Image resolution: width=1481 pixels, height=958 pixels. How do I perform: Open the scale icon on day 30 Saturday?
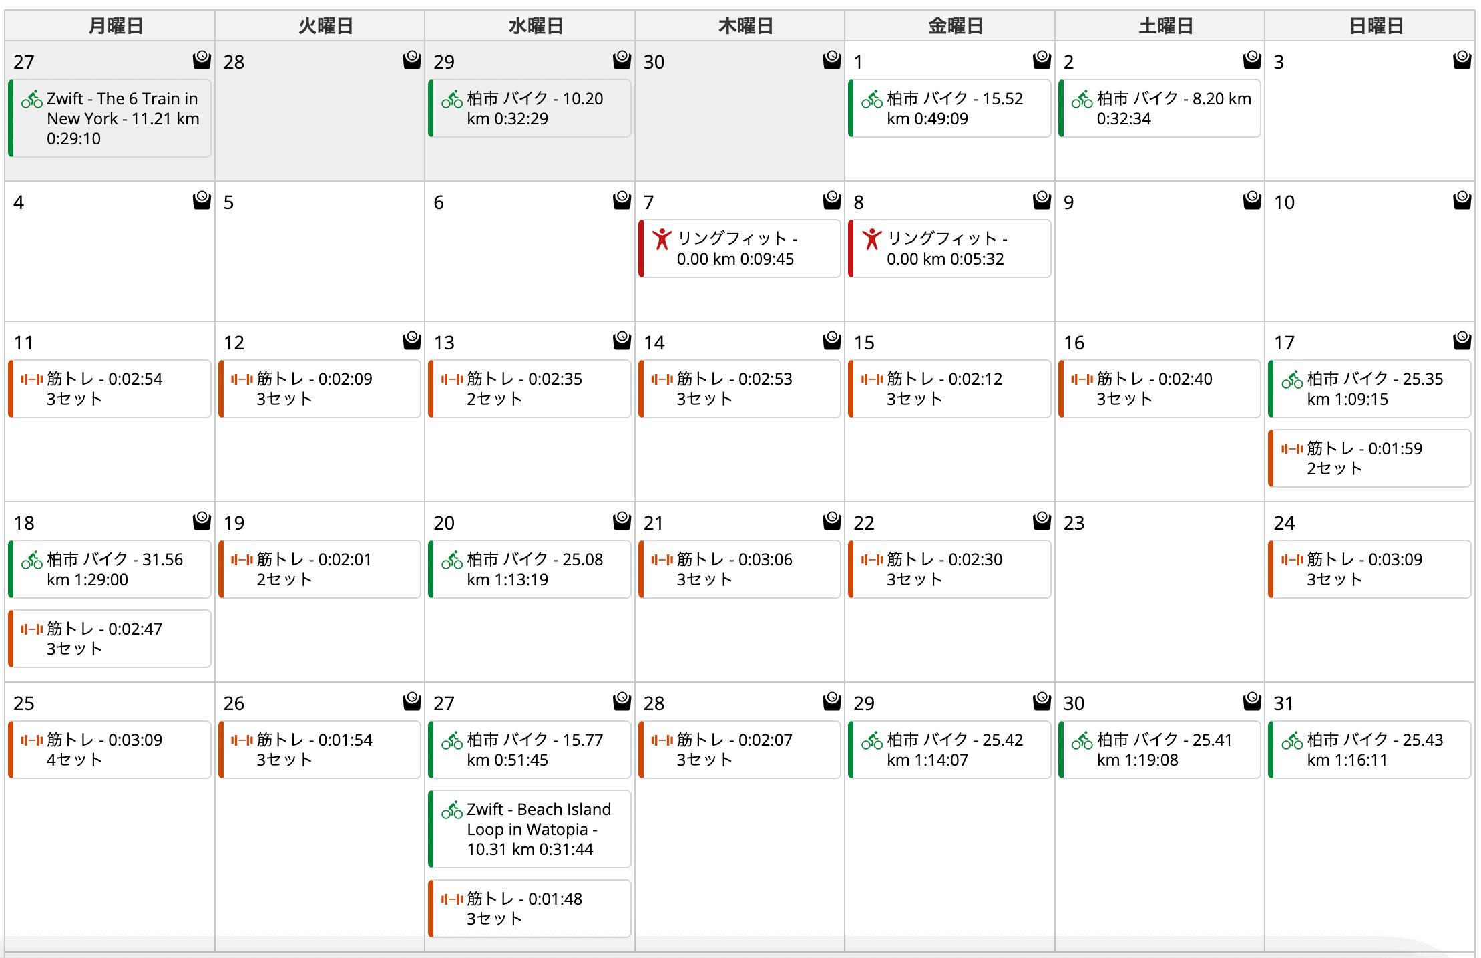tap(1252, 701)
